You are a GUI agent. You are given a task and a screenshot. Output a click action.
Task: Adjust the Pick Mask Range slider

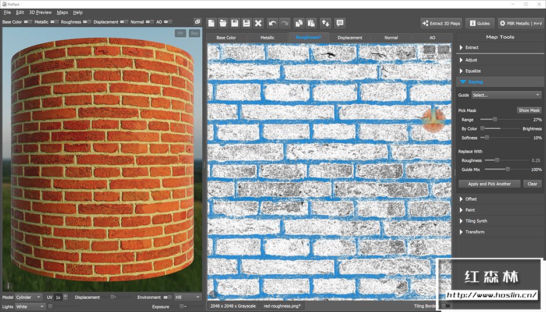coord(505,120)
